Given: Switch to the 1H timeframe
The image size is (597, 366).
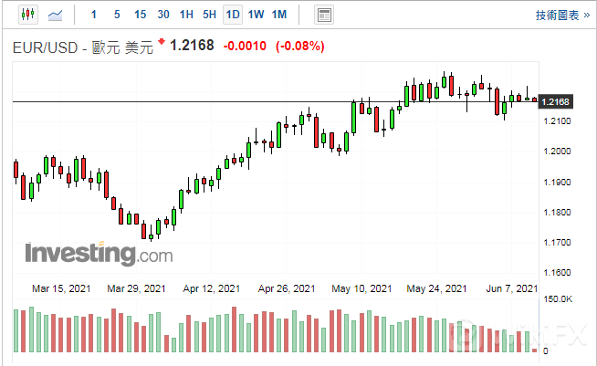Looking at the screenshot, I should pos(186,15).
